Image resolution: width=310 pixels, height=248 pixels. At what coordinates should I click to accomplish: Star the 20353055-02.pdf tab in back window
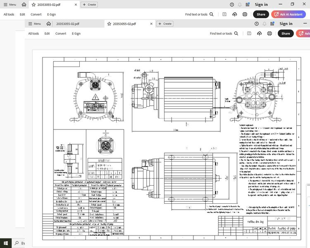(34, 5)
